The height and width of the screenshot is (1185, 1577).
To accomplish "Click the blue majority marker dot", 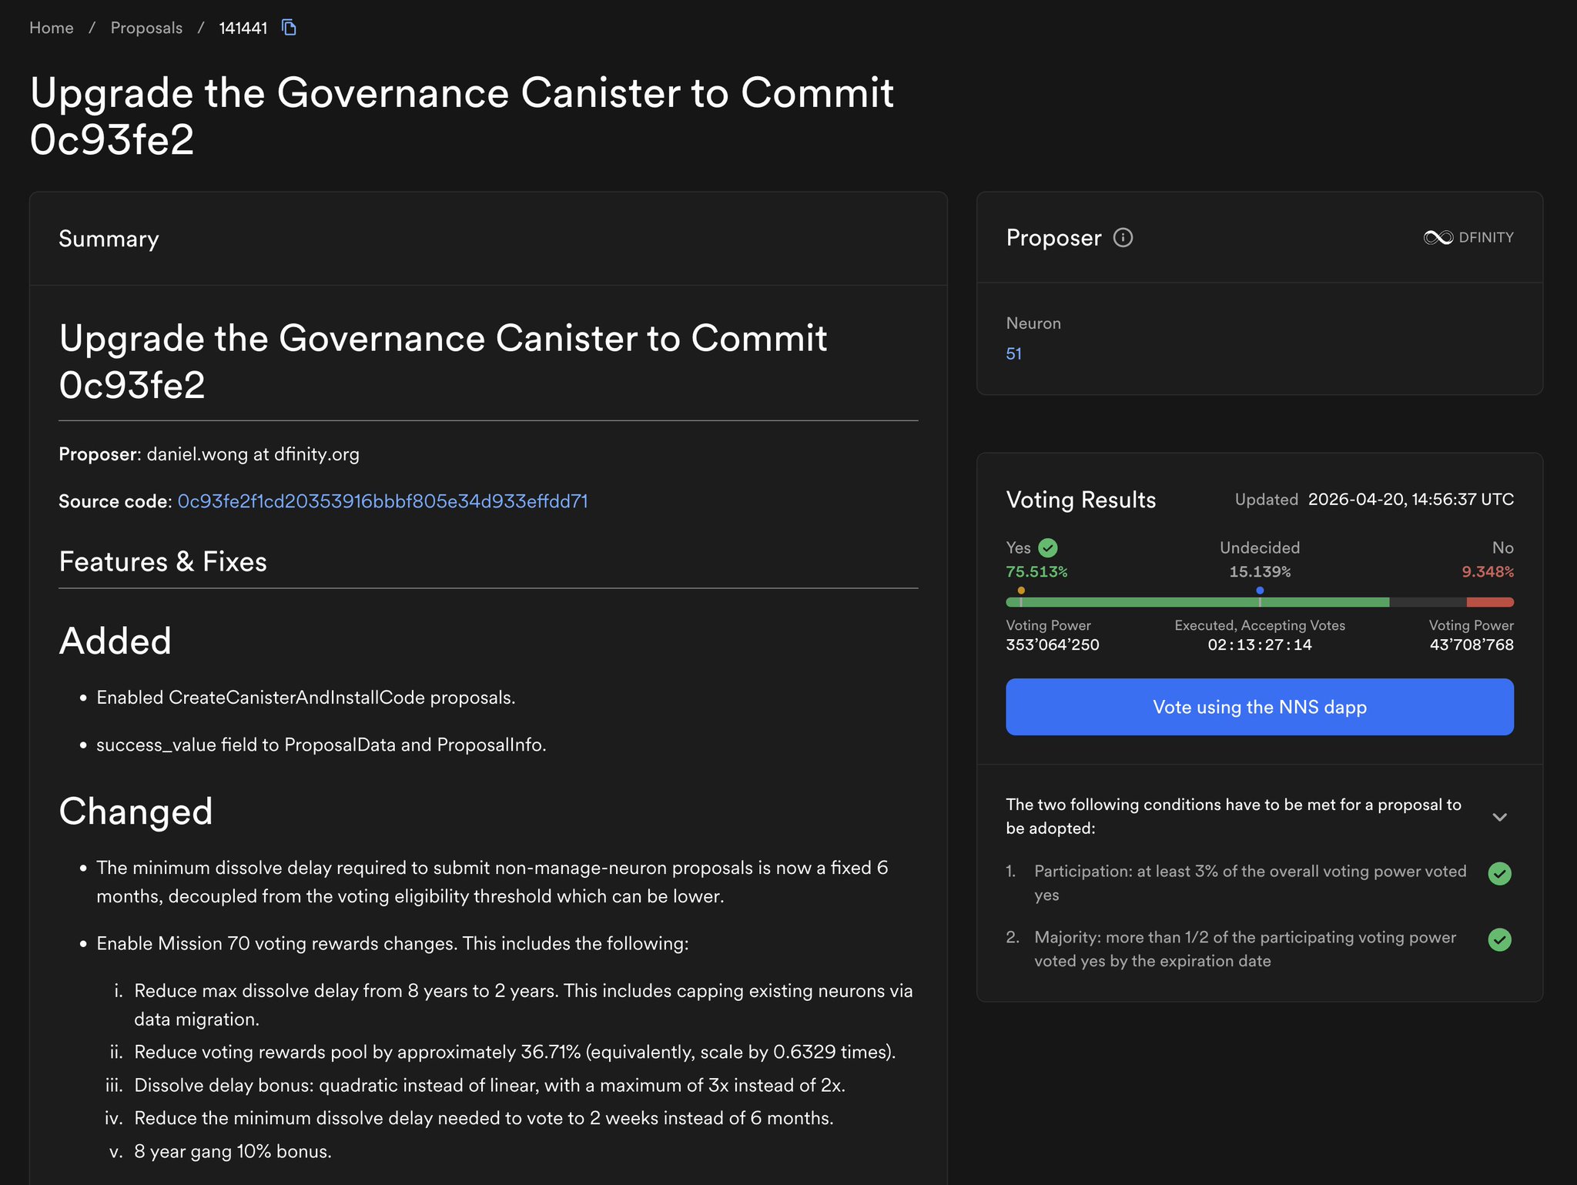I will pos(1260,591).
